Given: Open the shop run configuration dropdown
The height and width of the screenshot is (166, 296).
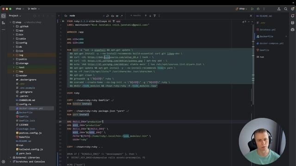Looking at the screenshot, I should 241,9.
